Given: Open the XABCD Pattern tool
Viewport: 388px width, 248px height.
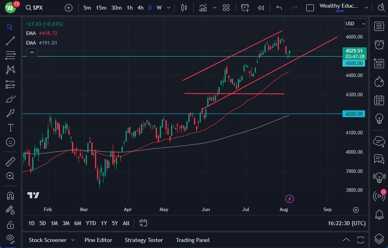Looking at the screenshot, I should point(10,70).
